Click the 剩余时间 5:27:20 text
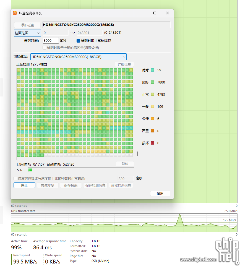 [61, 164]
